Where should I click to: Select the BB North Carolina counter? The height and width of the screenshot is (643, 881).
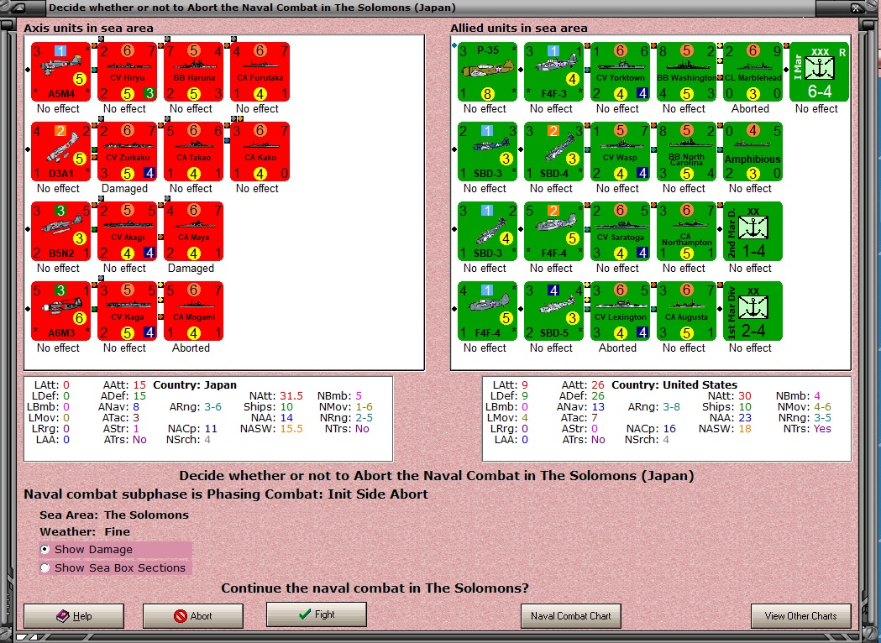687,152
